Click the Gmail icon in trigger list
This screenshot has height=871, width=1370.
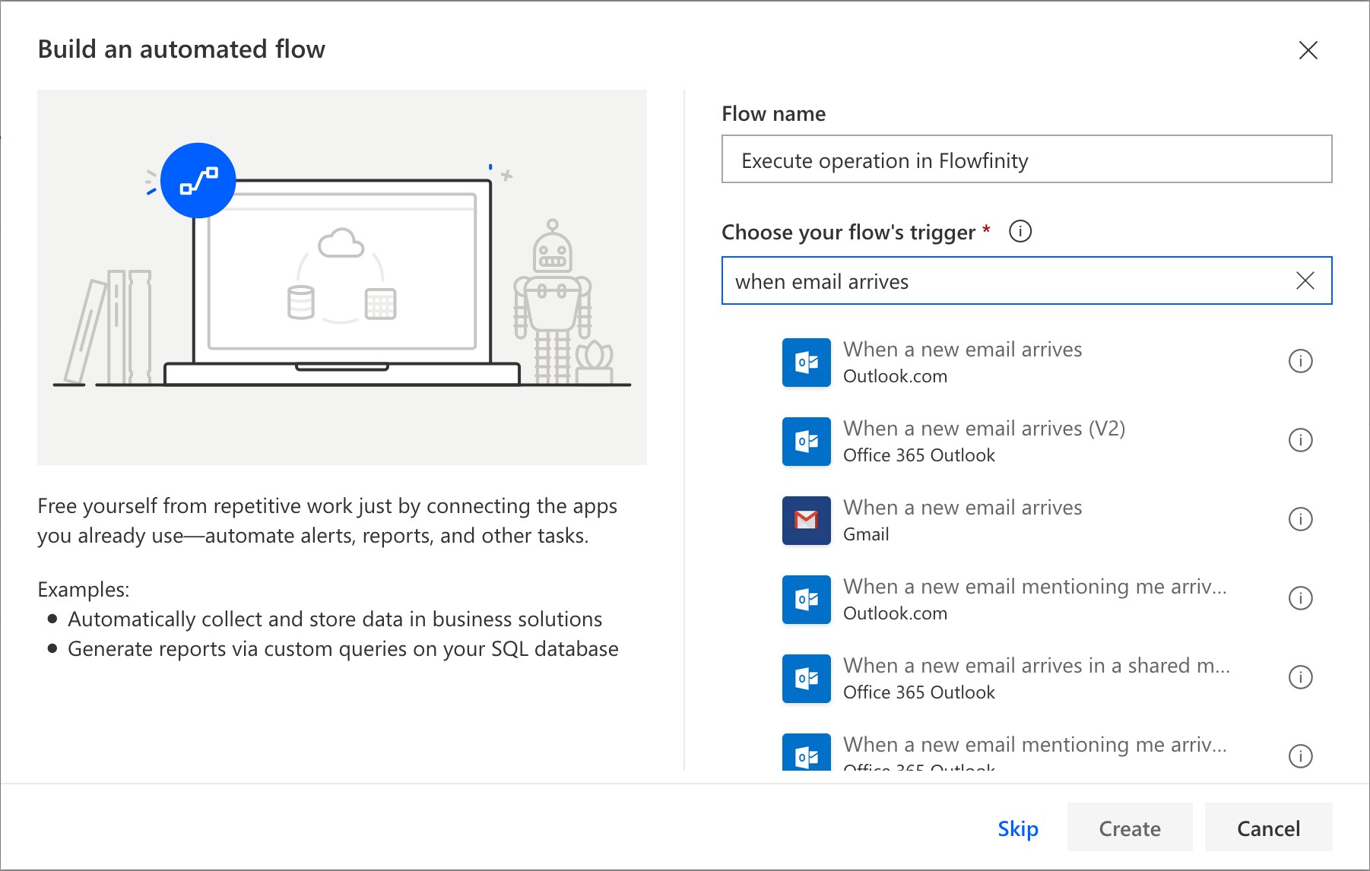(x=806, y=521)
